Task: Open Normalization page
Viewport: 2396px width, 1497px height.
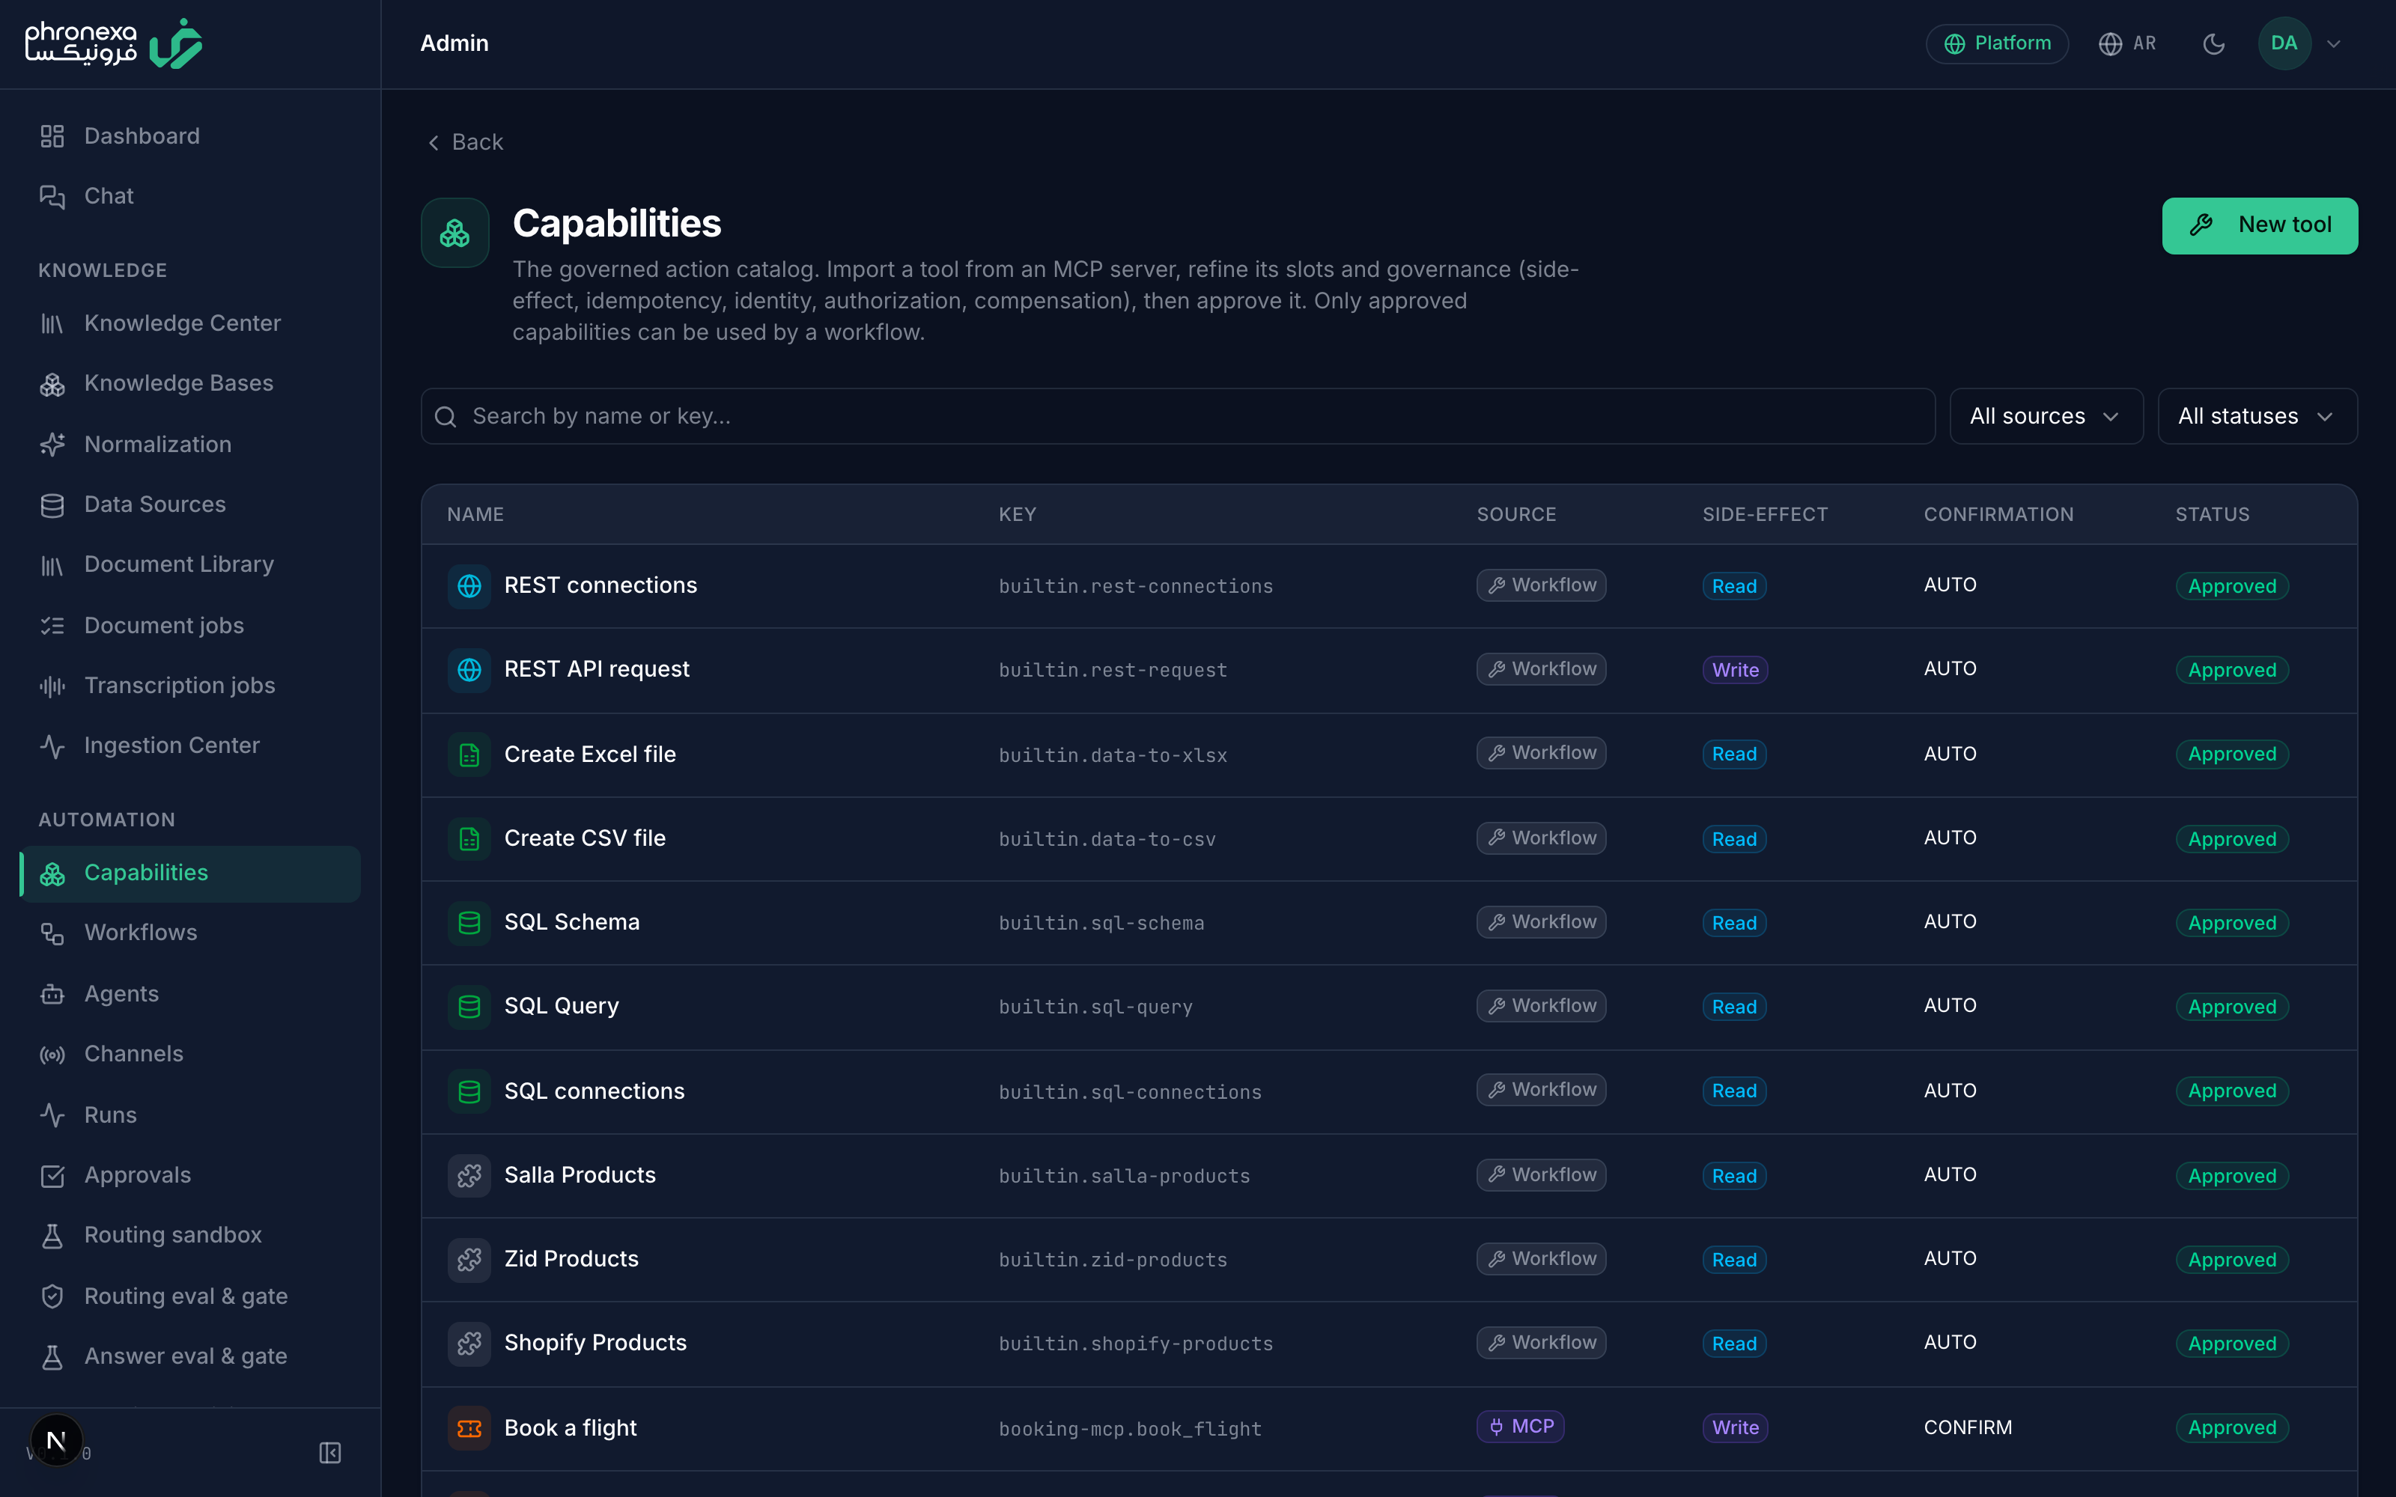Action: (x=189, y=444)
